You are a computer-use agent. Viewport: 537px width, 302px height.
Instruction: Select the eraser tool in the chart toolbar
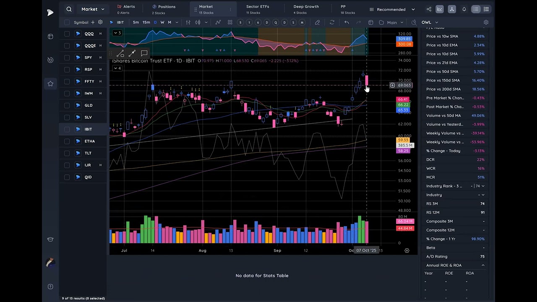(318, 22)
